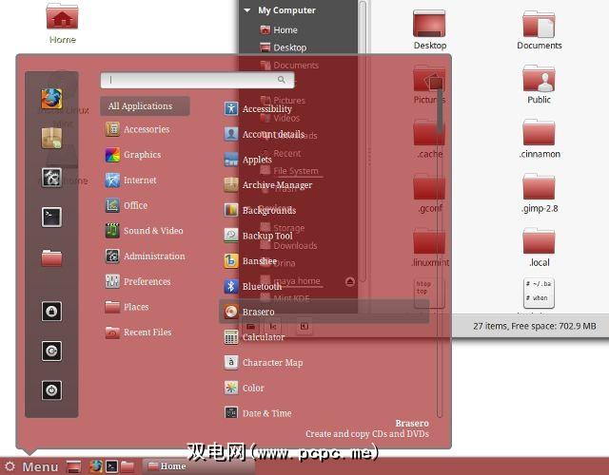Select Accessories category
This screenshot has width=609, height=475.
click(x=138, y=129)
